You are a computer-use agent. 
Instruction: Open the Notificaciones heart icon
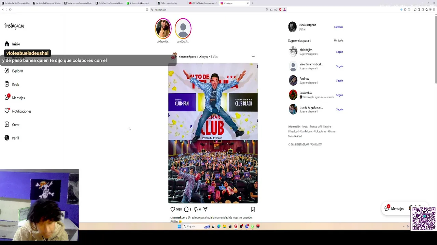pos(7,111)
